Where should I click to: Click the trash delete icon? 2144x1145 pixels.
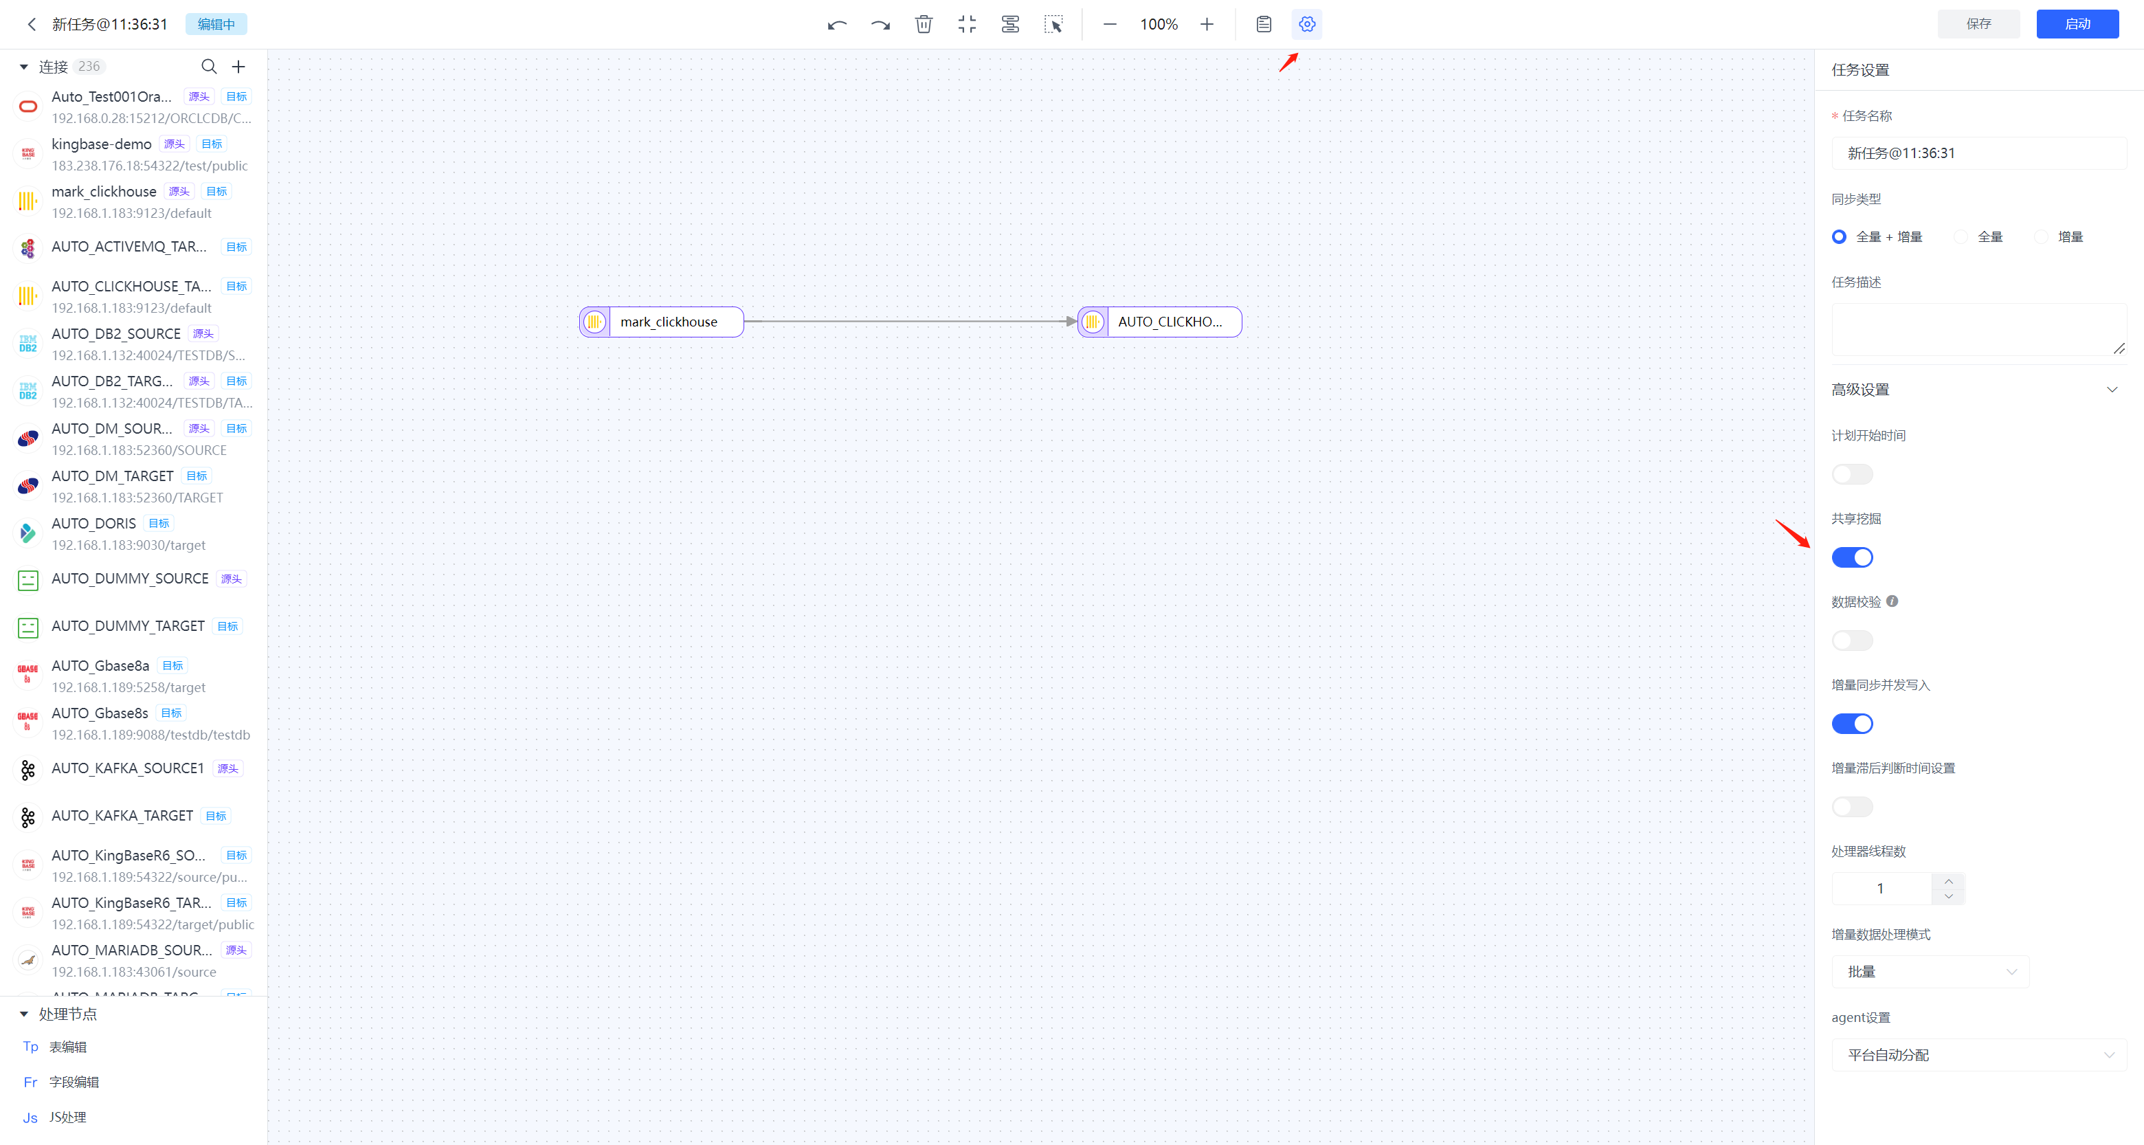click(923, 24)
